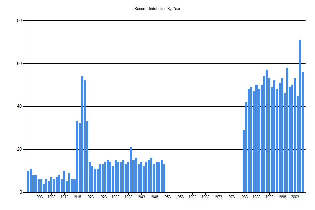The width and height of the screenshot is (315, 210).
Task: Click the 20 marker on the y-axis
Action: pyautogui.click(x=19, y=148)
